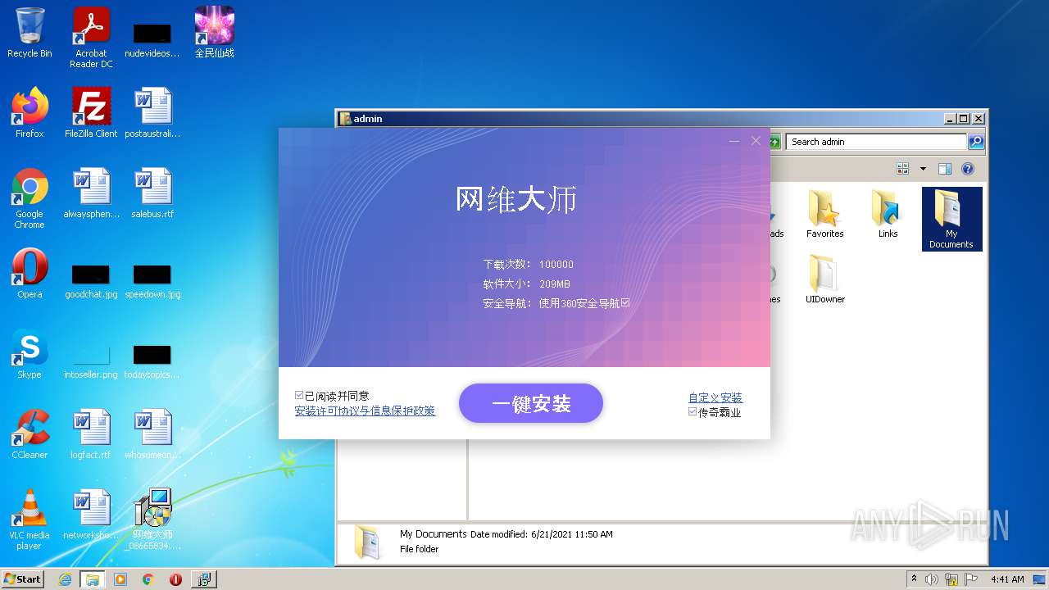Open the 全民仙战 game shortcut
The height and width of the screenshot is (590, 1049).
(x=214, y=33)
